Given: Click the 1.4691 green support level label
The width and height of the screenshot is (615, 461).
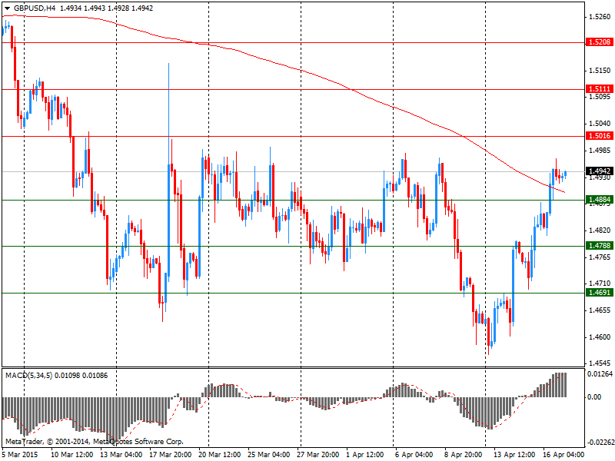Looking at the screenshot, I should coord(600,293).
